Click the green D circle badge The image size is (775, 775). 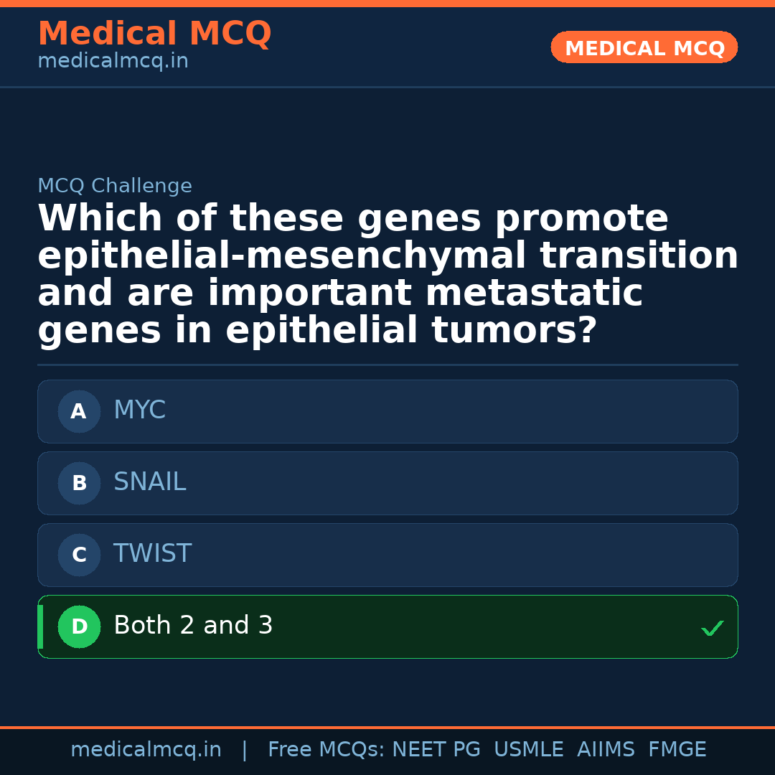pos(79,627)
